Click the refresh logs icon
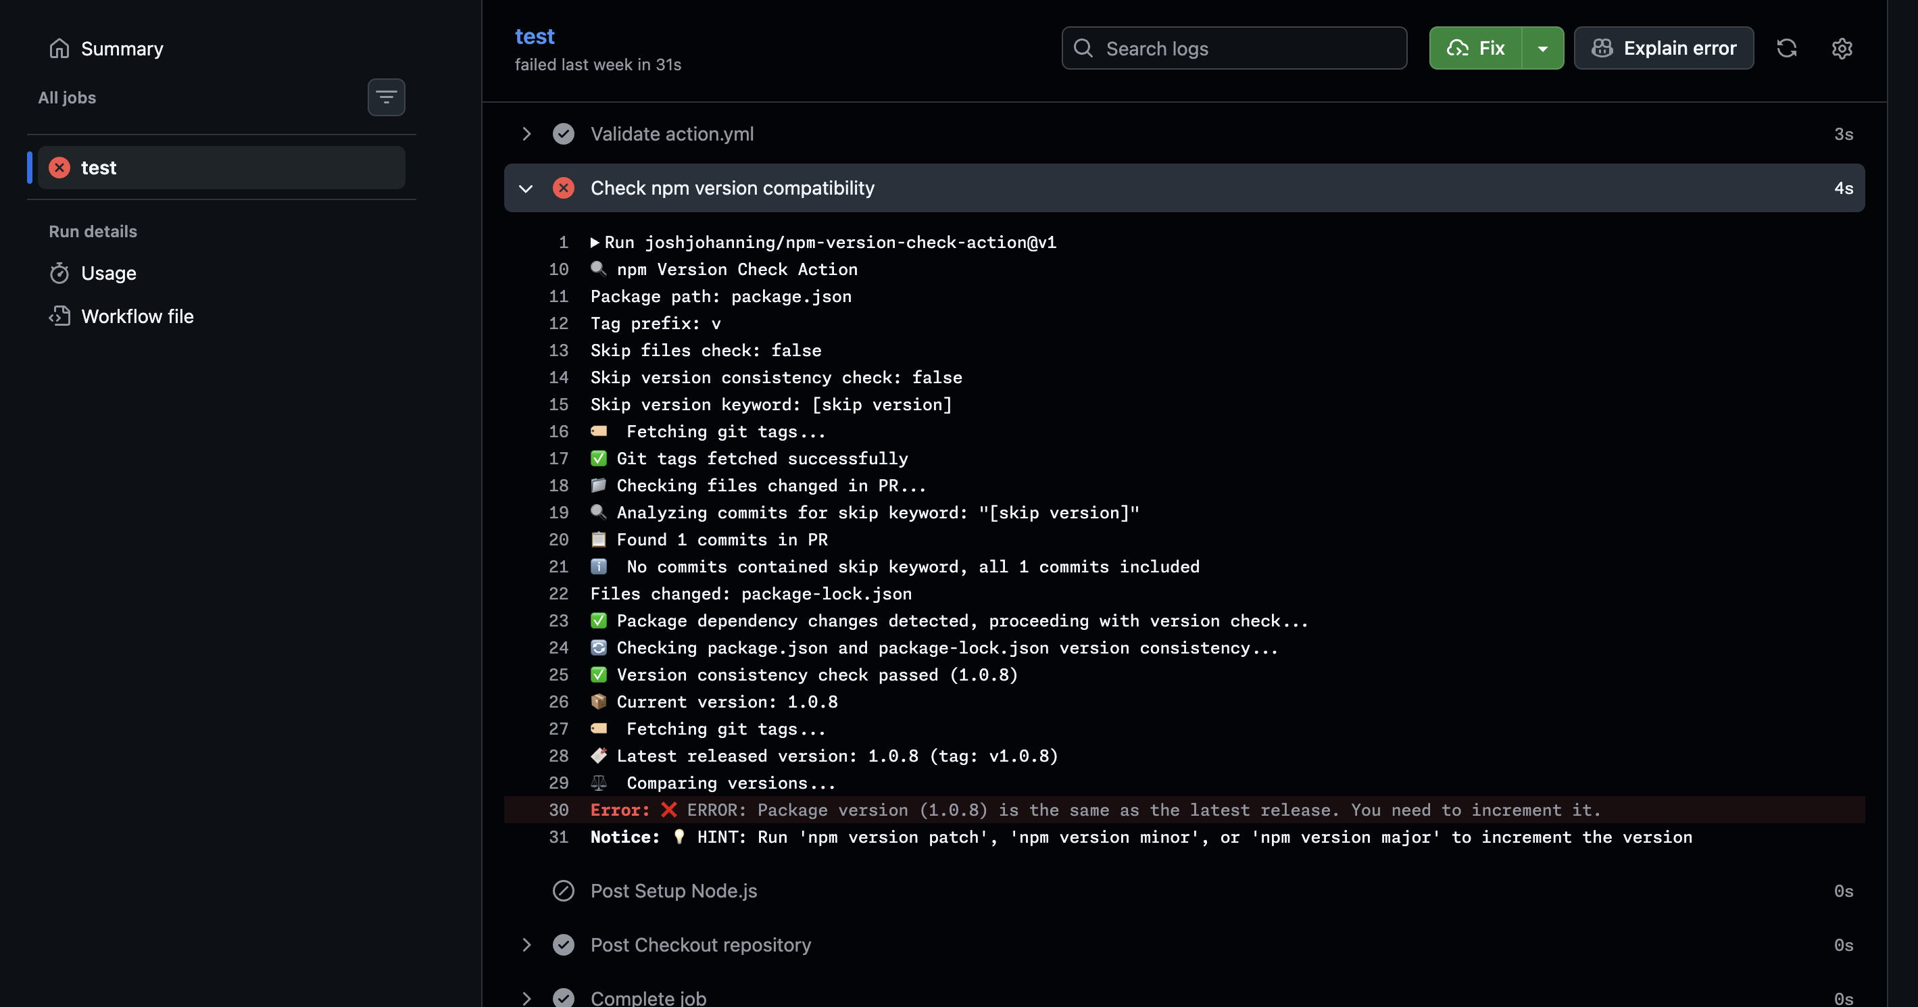The width and height of the screenshot is (1918, 1007). pyautogui.click(x=1786, y=49)
